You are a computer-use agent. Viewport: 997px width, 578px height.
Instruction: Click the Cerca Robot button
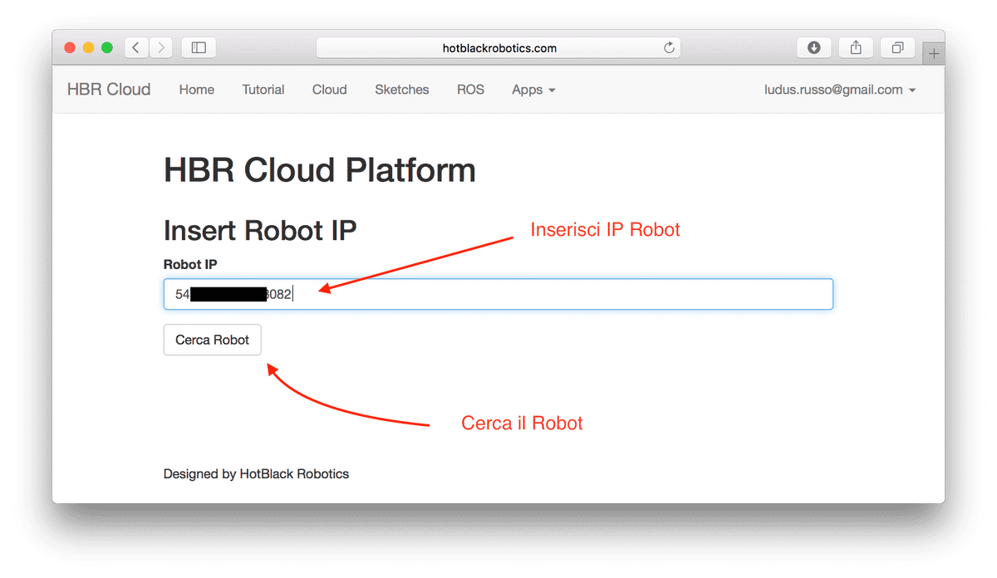(212, 340)
